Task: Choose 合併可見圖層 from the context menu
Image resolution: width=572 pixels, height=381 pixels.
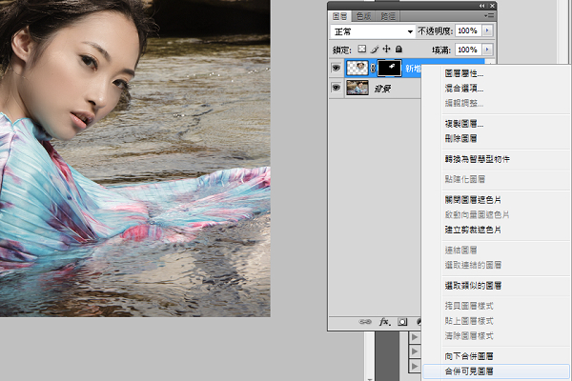Action: (469, 371)
